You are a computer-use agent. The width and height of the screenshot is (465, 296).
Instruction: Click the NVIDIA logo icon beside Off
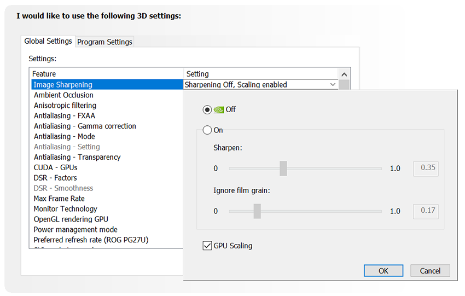tap(219, 109)
